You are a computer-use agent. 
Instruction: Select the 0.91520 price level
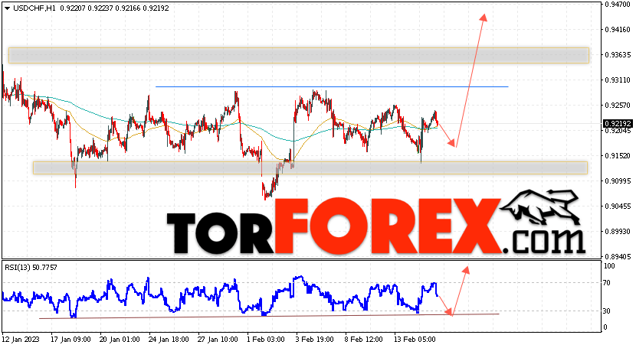(x=618, y=156)
